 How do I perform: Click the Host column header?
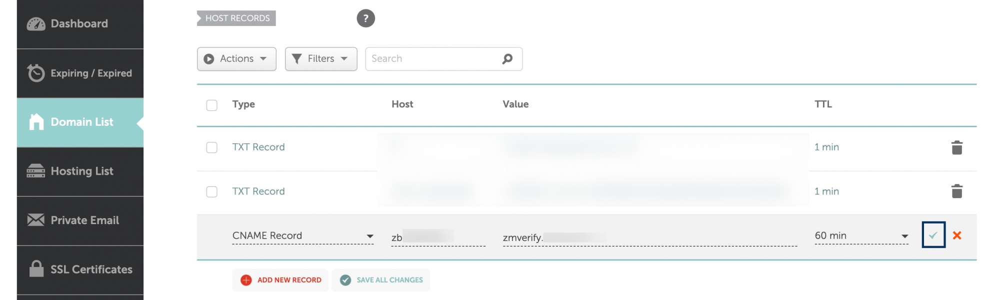tap(402, 104)
